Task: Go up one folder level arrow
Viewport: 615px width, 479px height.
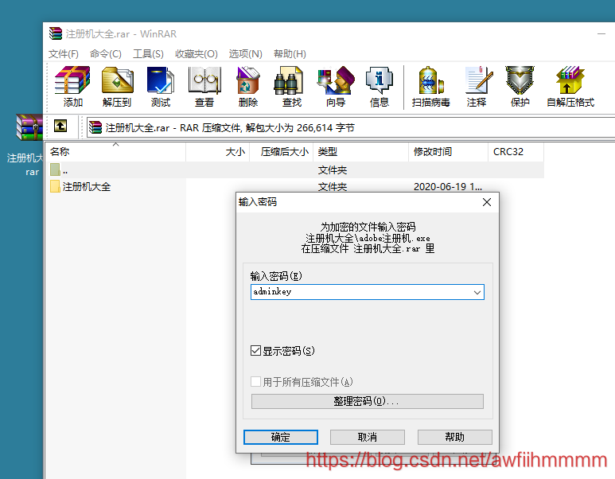Action: point(60,126)
